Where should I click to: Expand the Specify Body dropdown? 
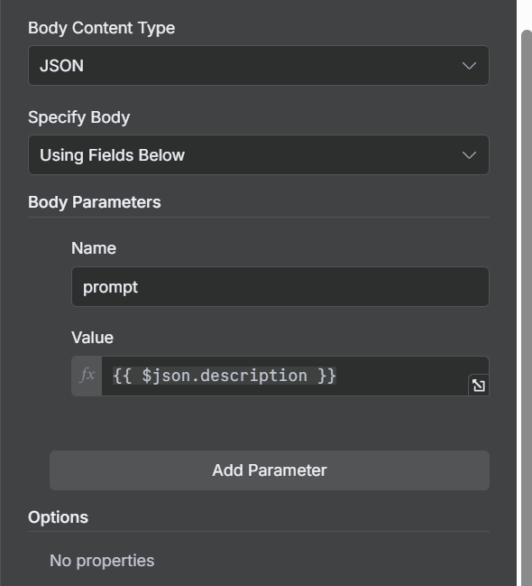259,155
